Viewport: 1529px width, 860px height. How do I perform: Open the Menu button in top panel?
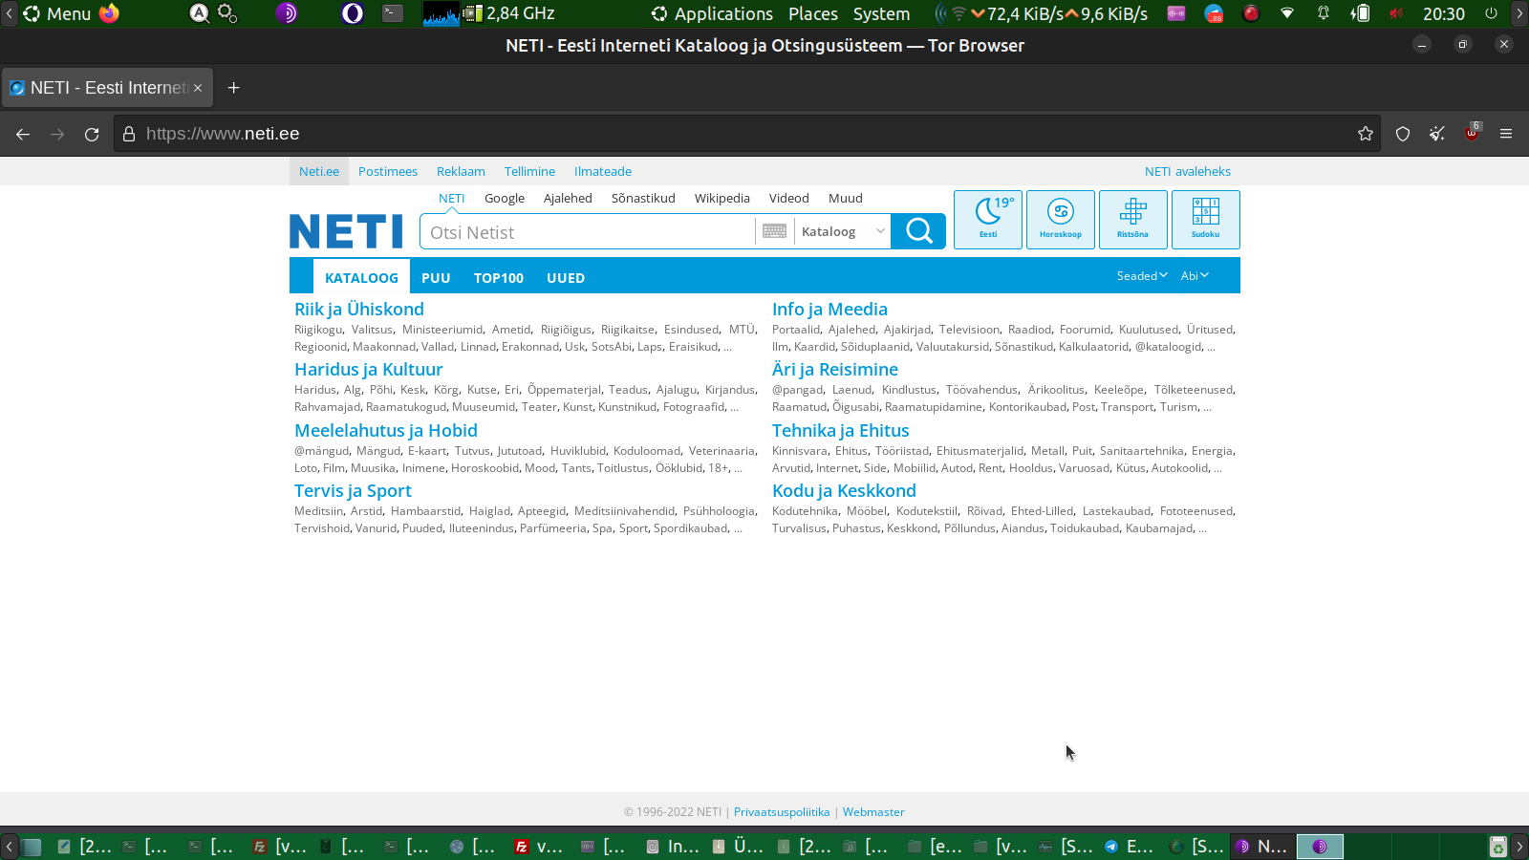[x=57, y=13]
